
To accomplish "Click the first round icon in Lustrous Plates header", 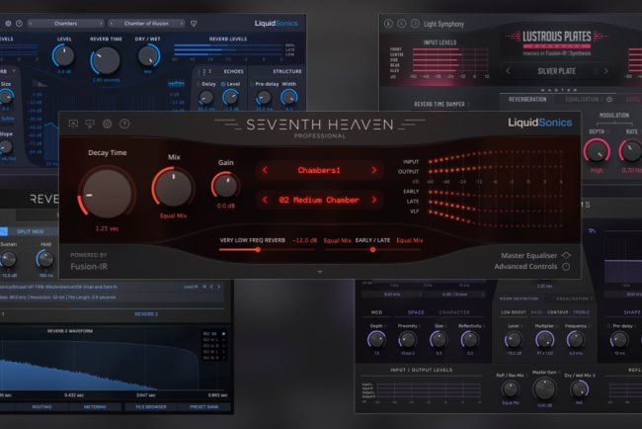I will 388,24.
